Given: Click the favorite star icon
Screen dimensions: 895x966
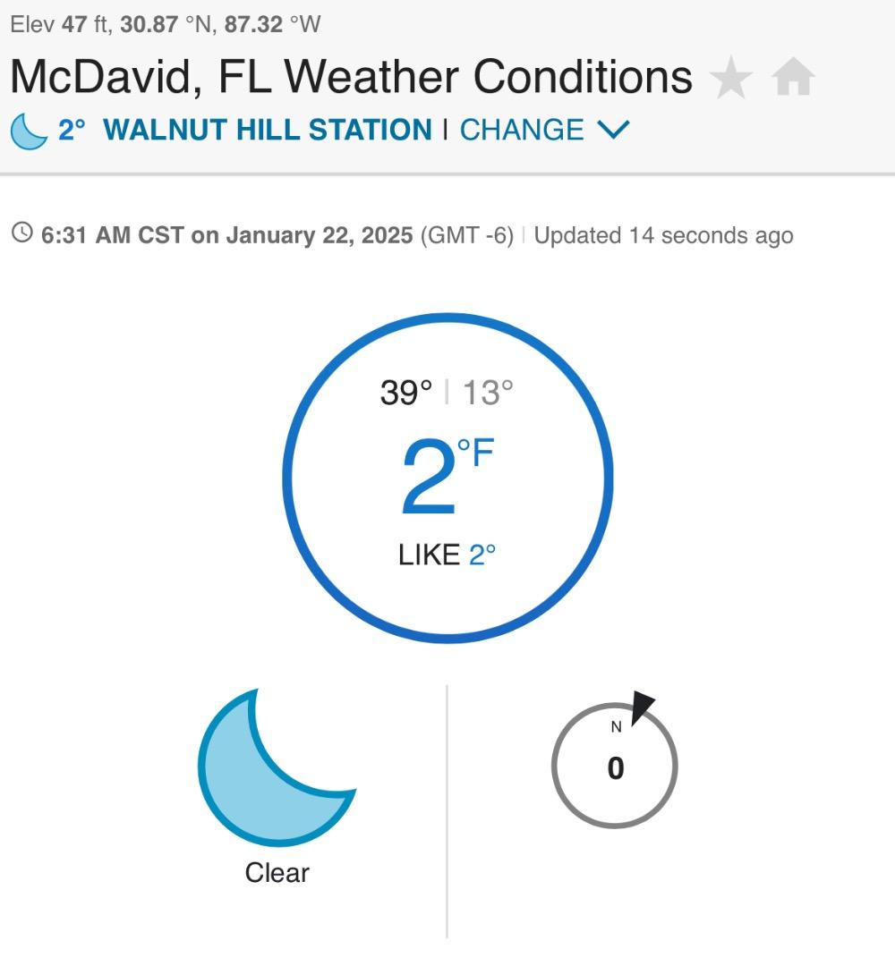Looking at the screenshot, I should pos(731,79).
